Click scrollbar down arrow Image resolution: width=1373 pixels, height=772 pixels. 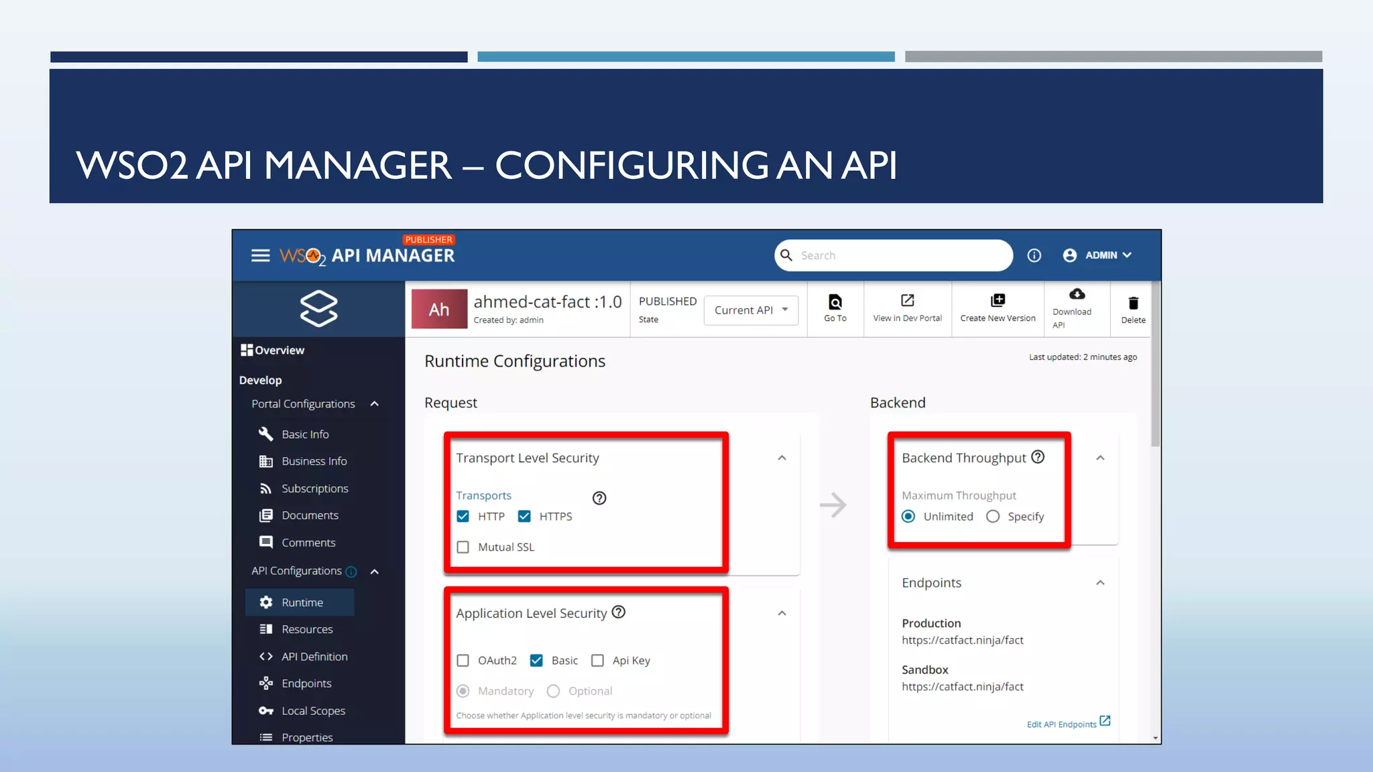[1155, 738]
